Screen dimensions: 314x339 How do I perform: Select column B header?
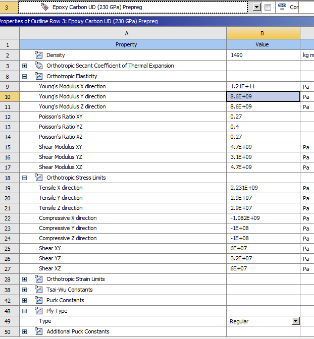pyautogui.click(x=263, y=33)
